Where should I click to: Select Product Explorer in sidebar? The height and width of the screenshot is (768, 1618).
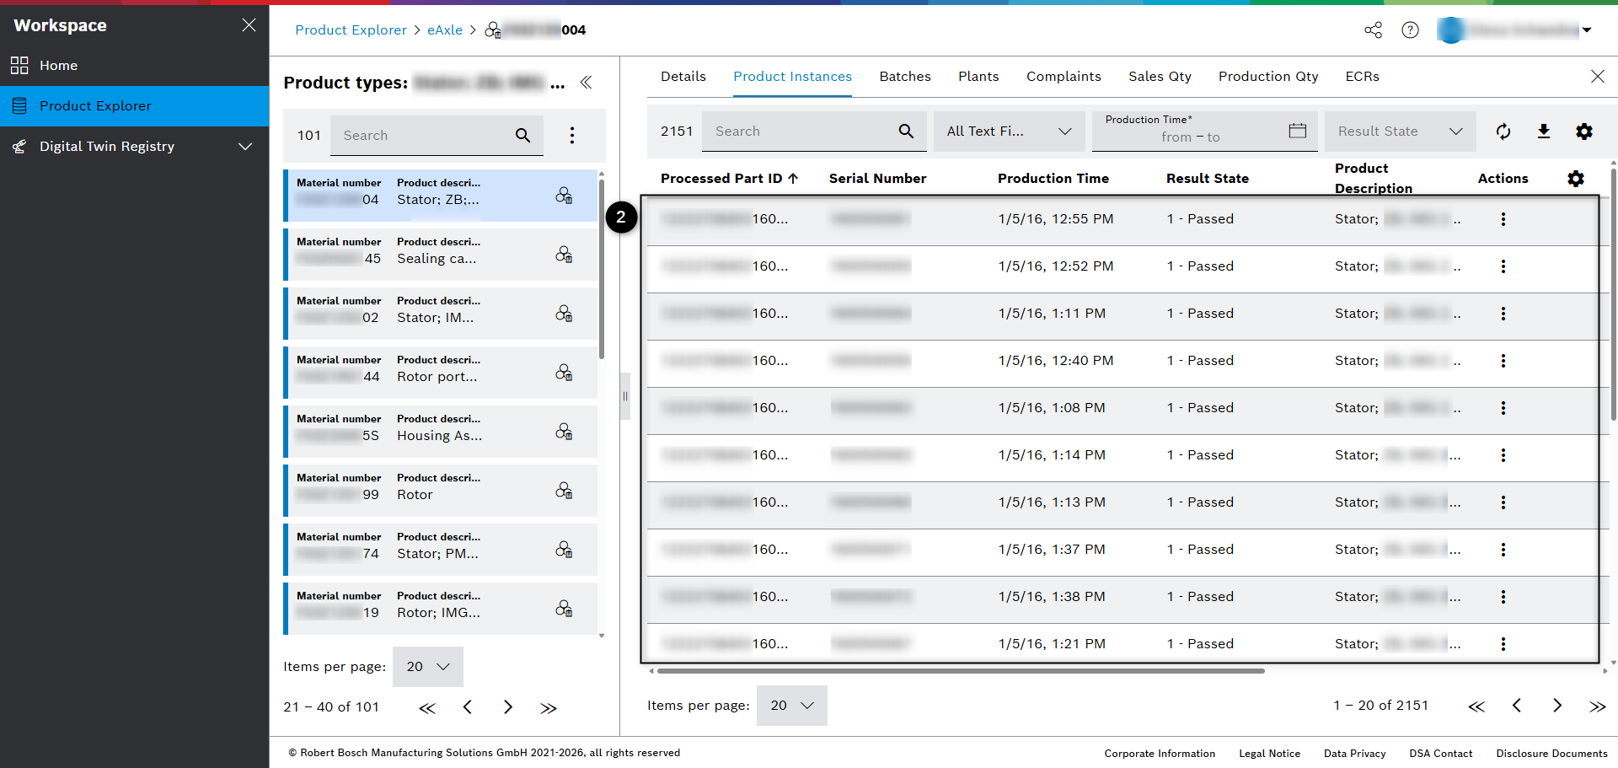(135, 106)
